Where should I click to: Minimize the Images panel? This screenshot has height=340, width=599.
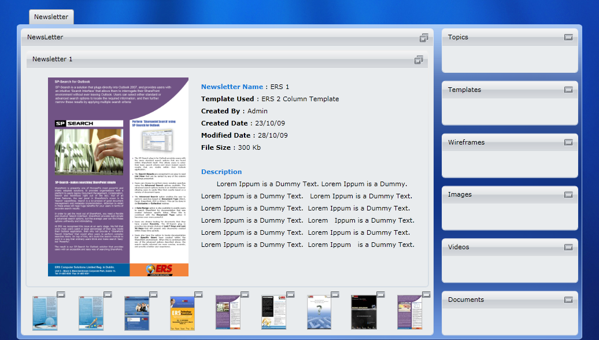[x=568, y=194]
